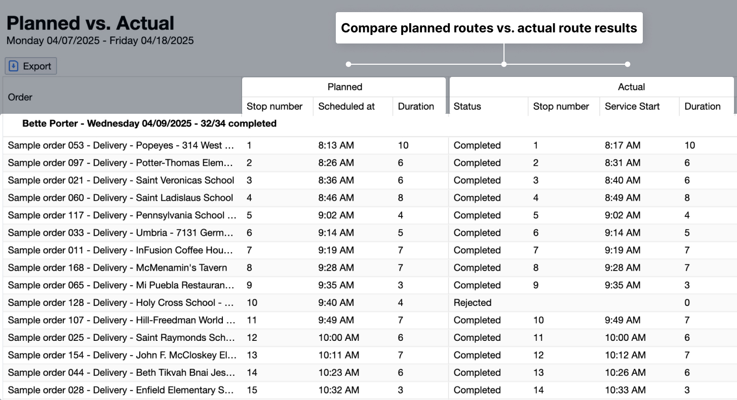Sort by Service Start column header

[x=632, y=106]
